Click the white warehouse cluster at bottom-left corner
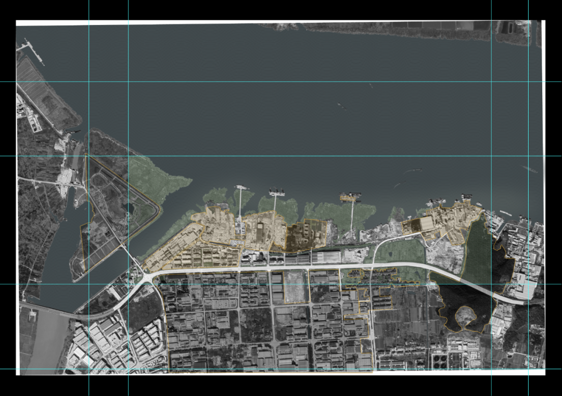 94,343
